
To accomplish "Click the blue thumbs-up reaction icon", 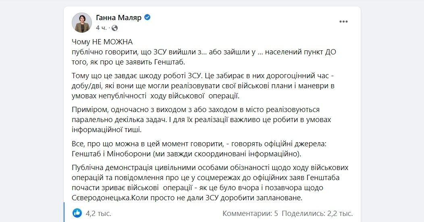I will (77, 213).
